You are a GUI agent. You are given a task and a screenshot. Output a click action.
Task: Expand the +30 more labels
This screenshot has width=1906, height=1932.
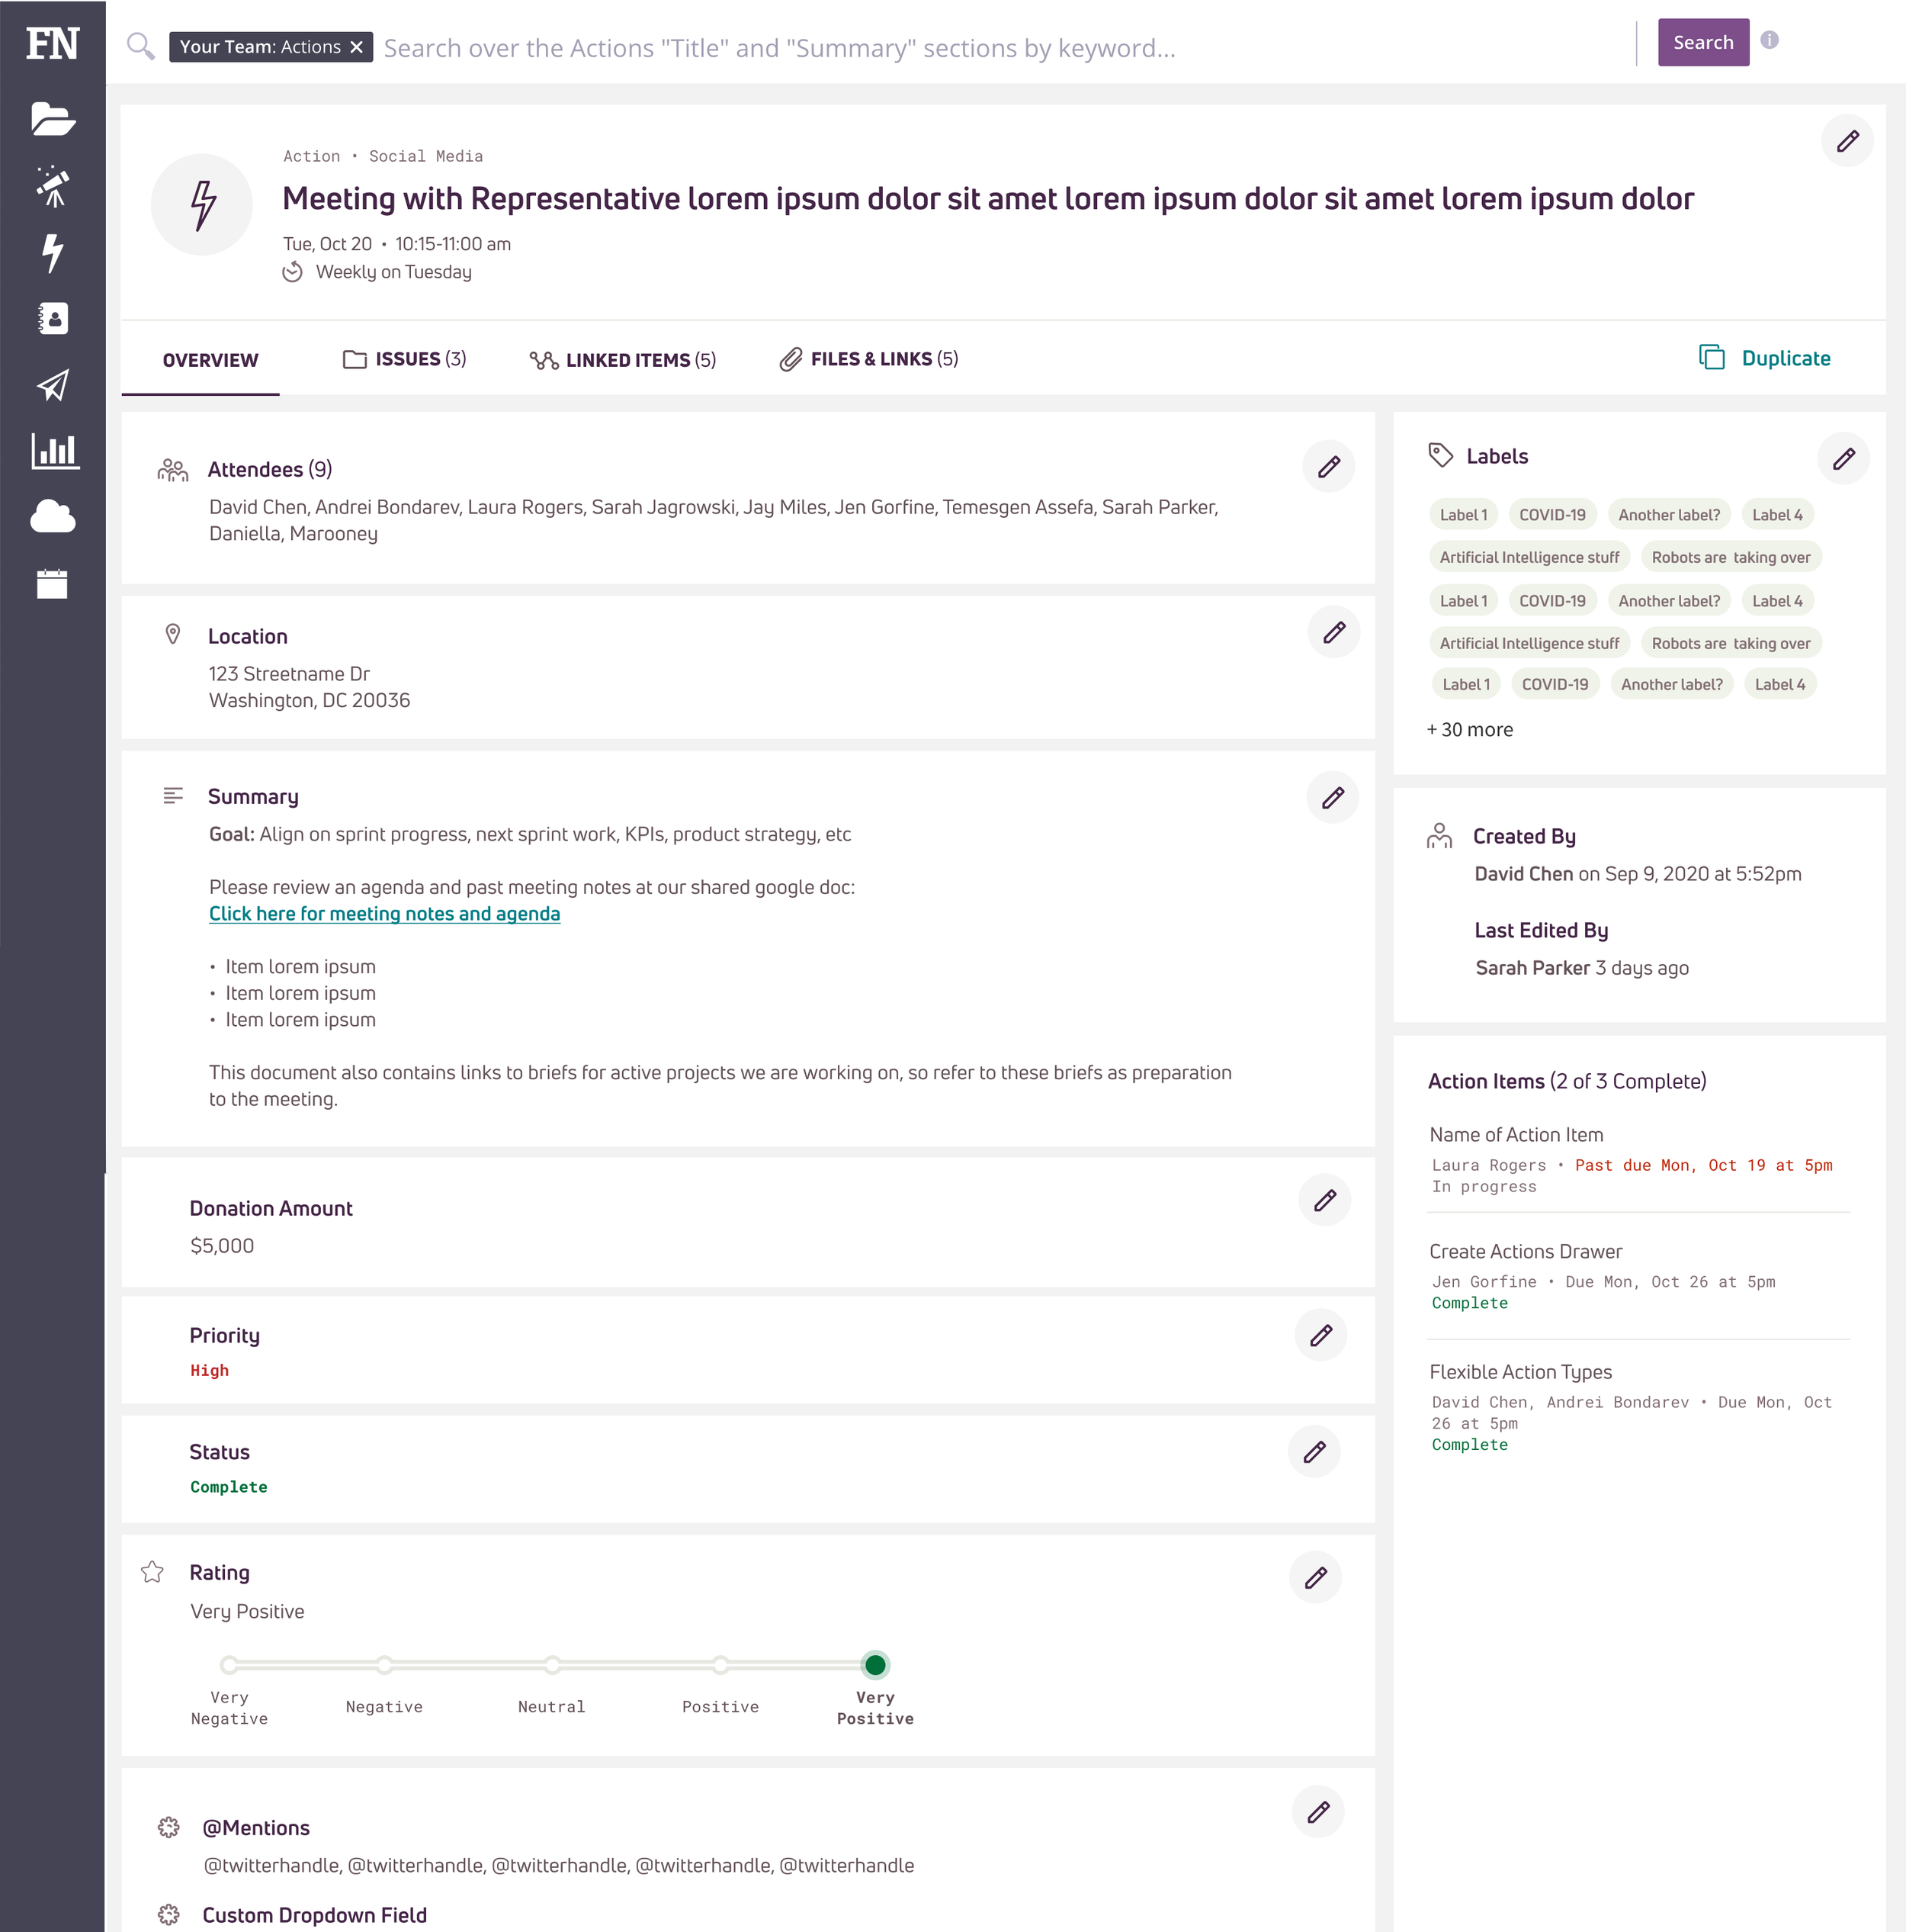[x=1469, y=730]
